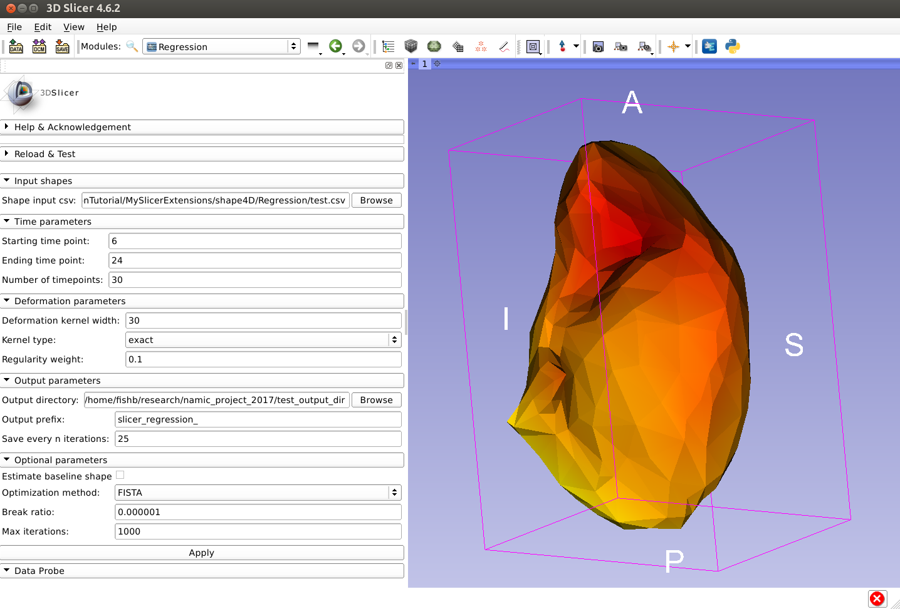Image resolution: width=900 pixels, height=609 pixels.
Task: Click Browse next to Shape input csv
Action: click(376, 200)
